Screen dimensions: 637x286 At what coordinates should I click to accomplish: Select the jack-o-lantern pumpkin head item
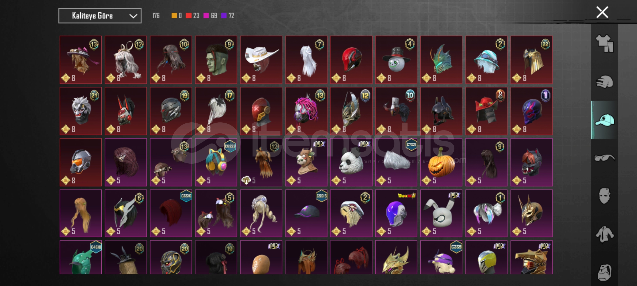pos(441,162)
